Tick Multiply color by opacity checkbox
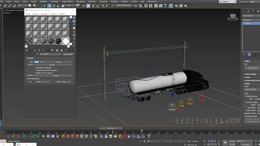260x146 pixels. pos(35,73)
